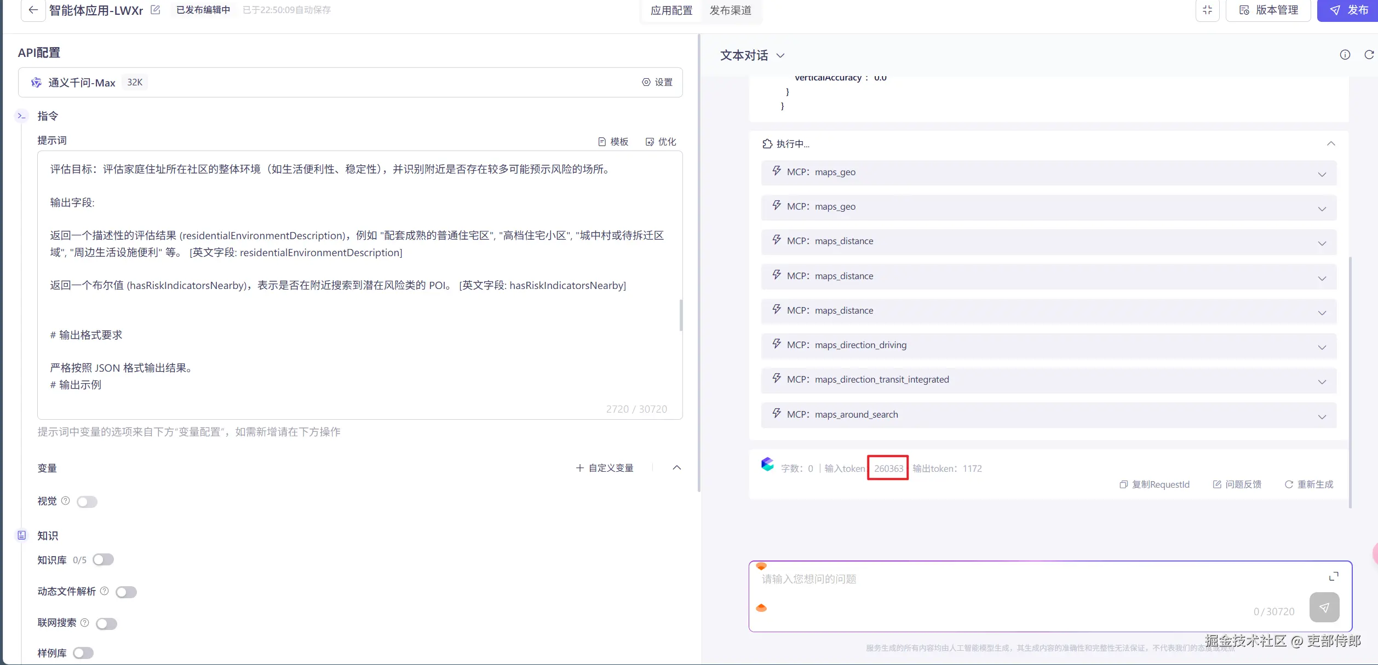
Task: Click the 2720 / 30720 character counter
Action: pyautogui.click(x=636, y=409)
